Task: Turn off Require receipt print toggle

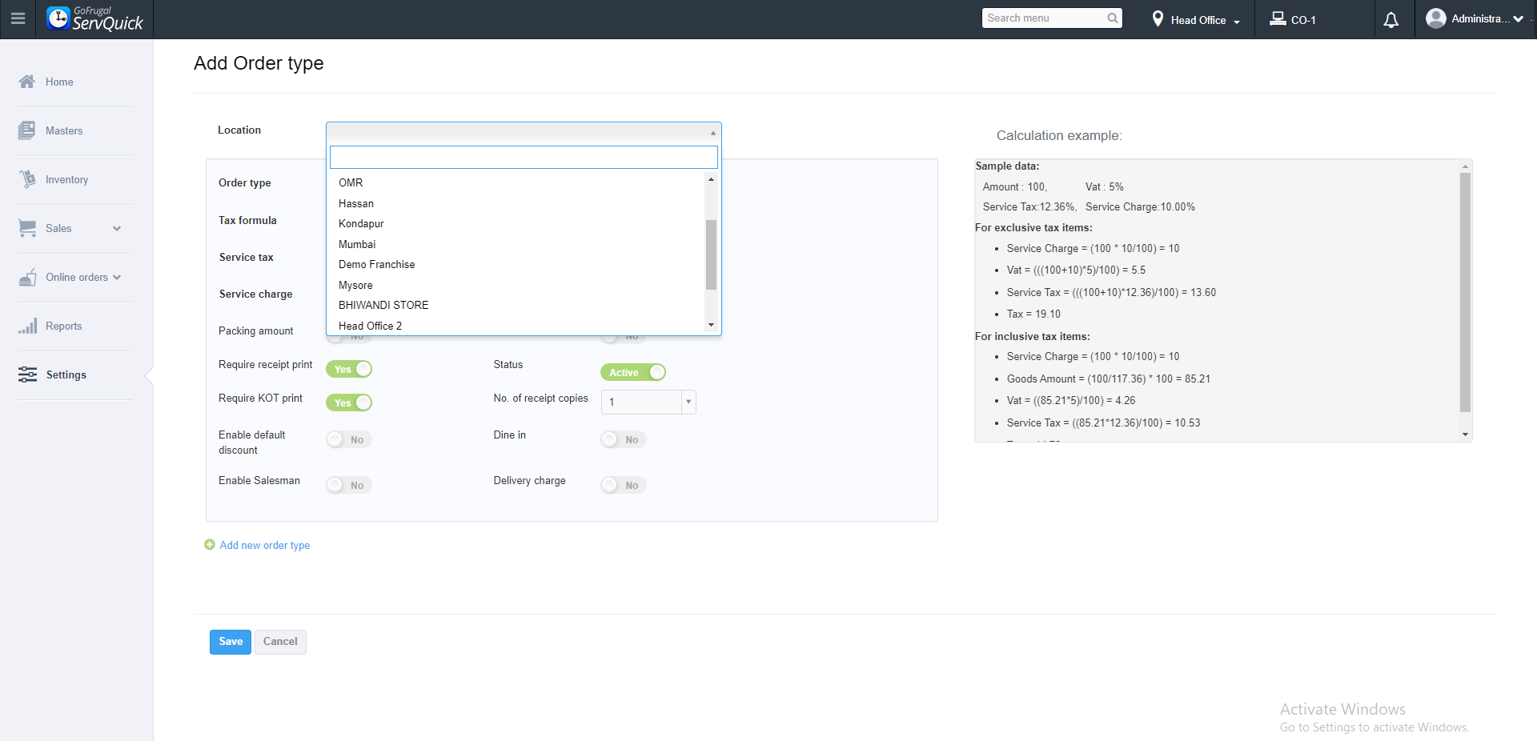Action: (x=349, y=369)
